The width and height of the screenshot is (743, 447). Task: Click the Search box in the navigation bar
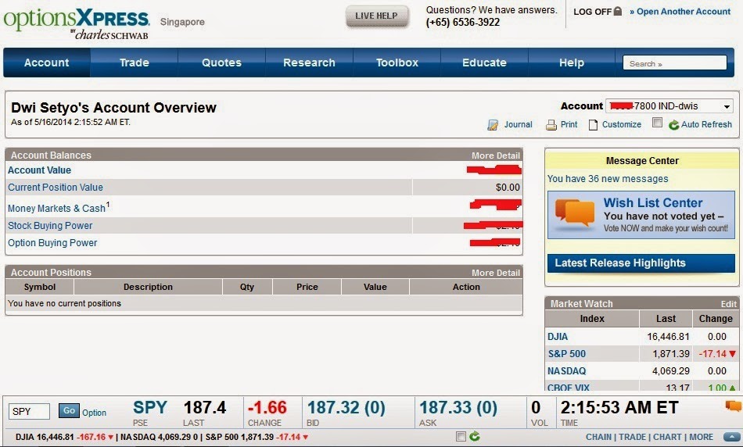[x=675, y=63]
